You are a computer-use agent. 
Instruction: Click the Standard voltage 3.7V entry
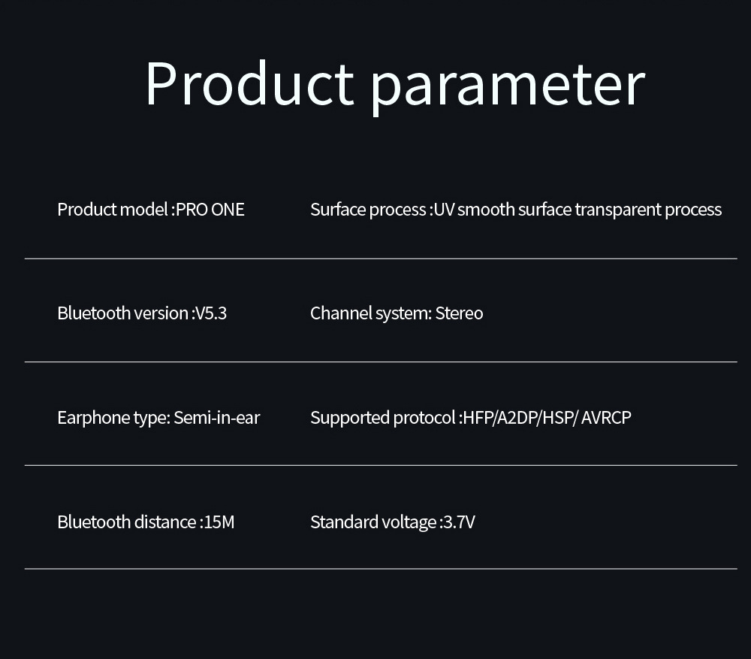tap(392, 521)
